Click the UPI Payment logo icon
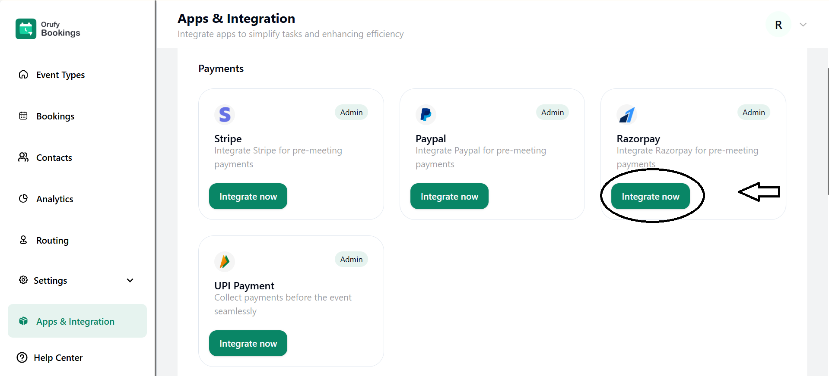This screenshot has width=829, height=376. 224,261
